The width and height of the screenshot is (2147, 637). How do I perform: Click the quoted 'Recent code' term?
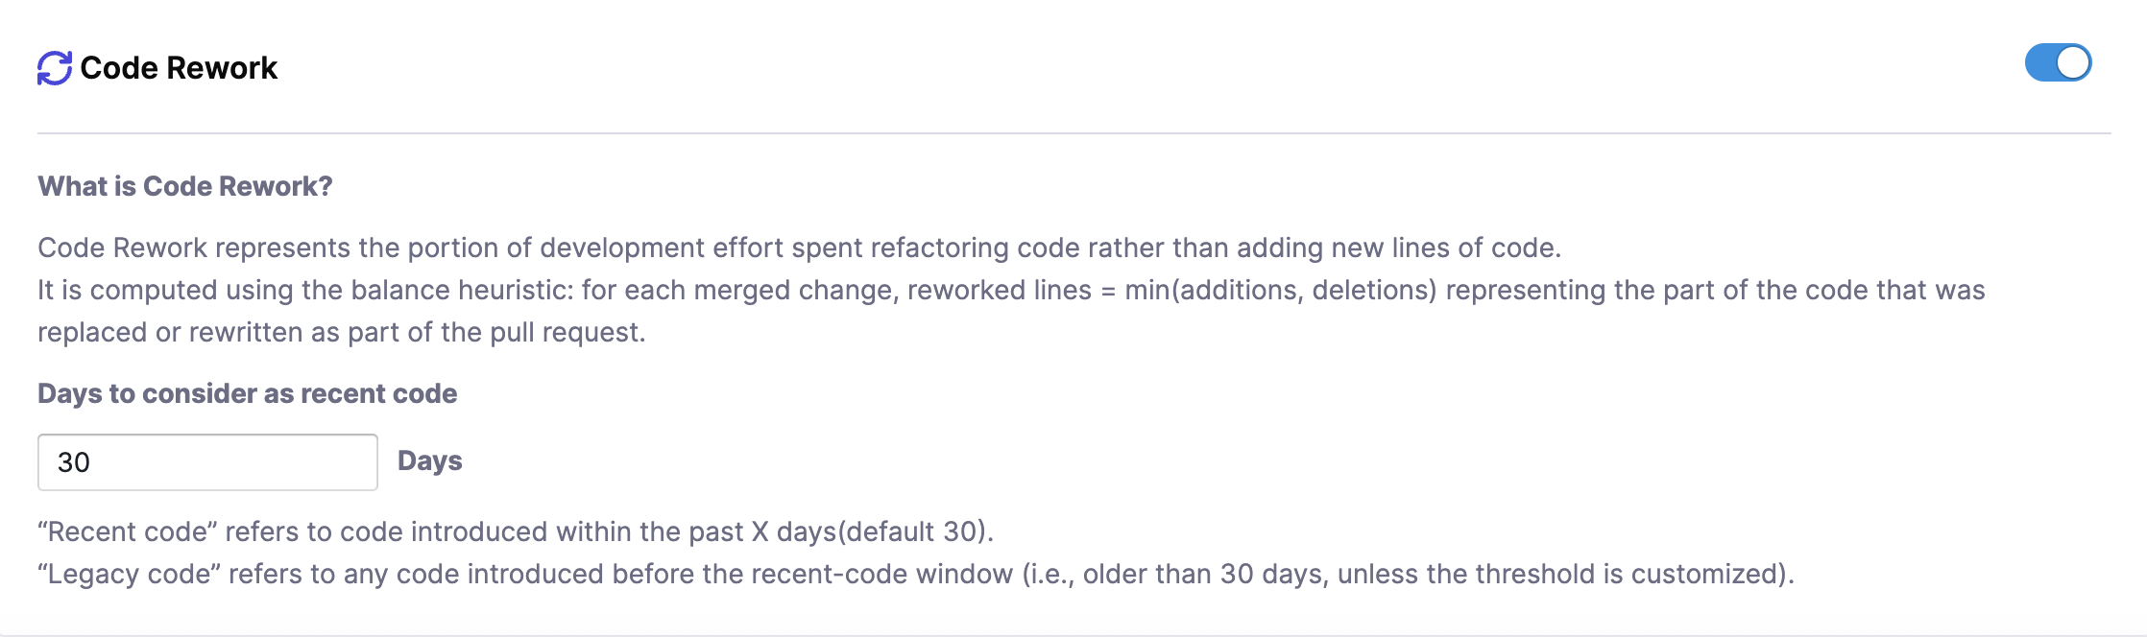click(128, 531)
